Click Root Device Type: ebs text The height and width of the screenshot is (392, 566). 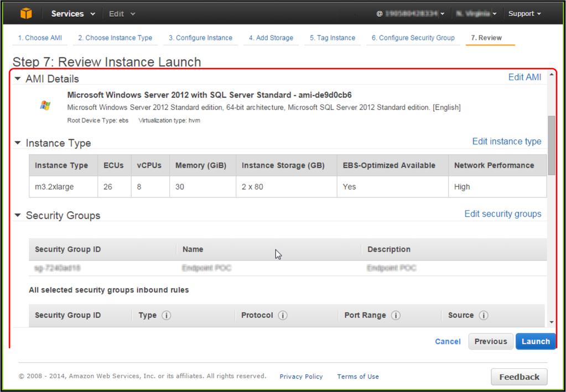pos(98,121)
